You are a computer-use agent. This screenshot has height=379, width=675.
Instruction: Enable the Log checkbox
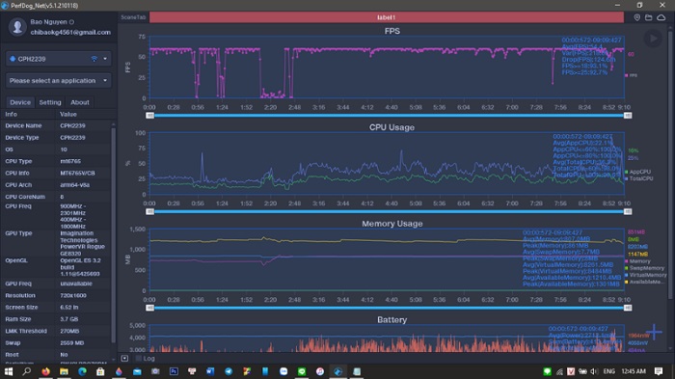pos(139,358)
